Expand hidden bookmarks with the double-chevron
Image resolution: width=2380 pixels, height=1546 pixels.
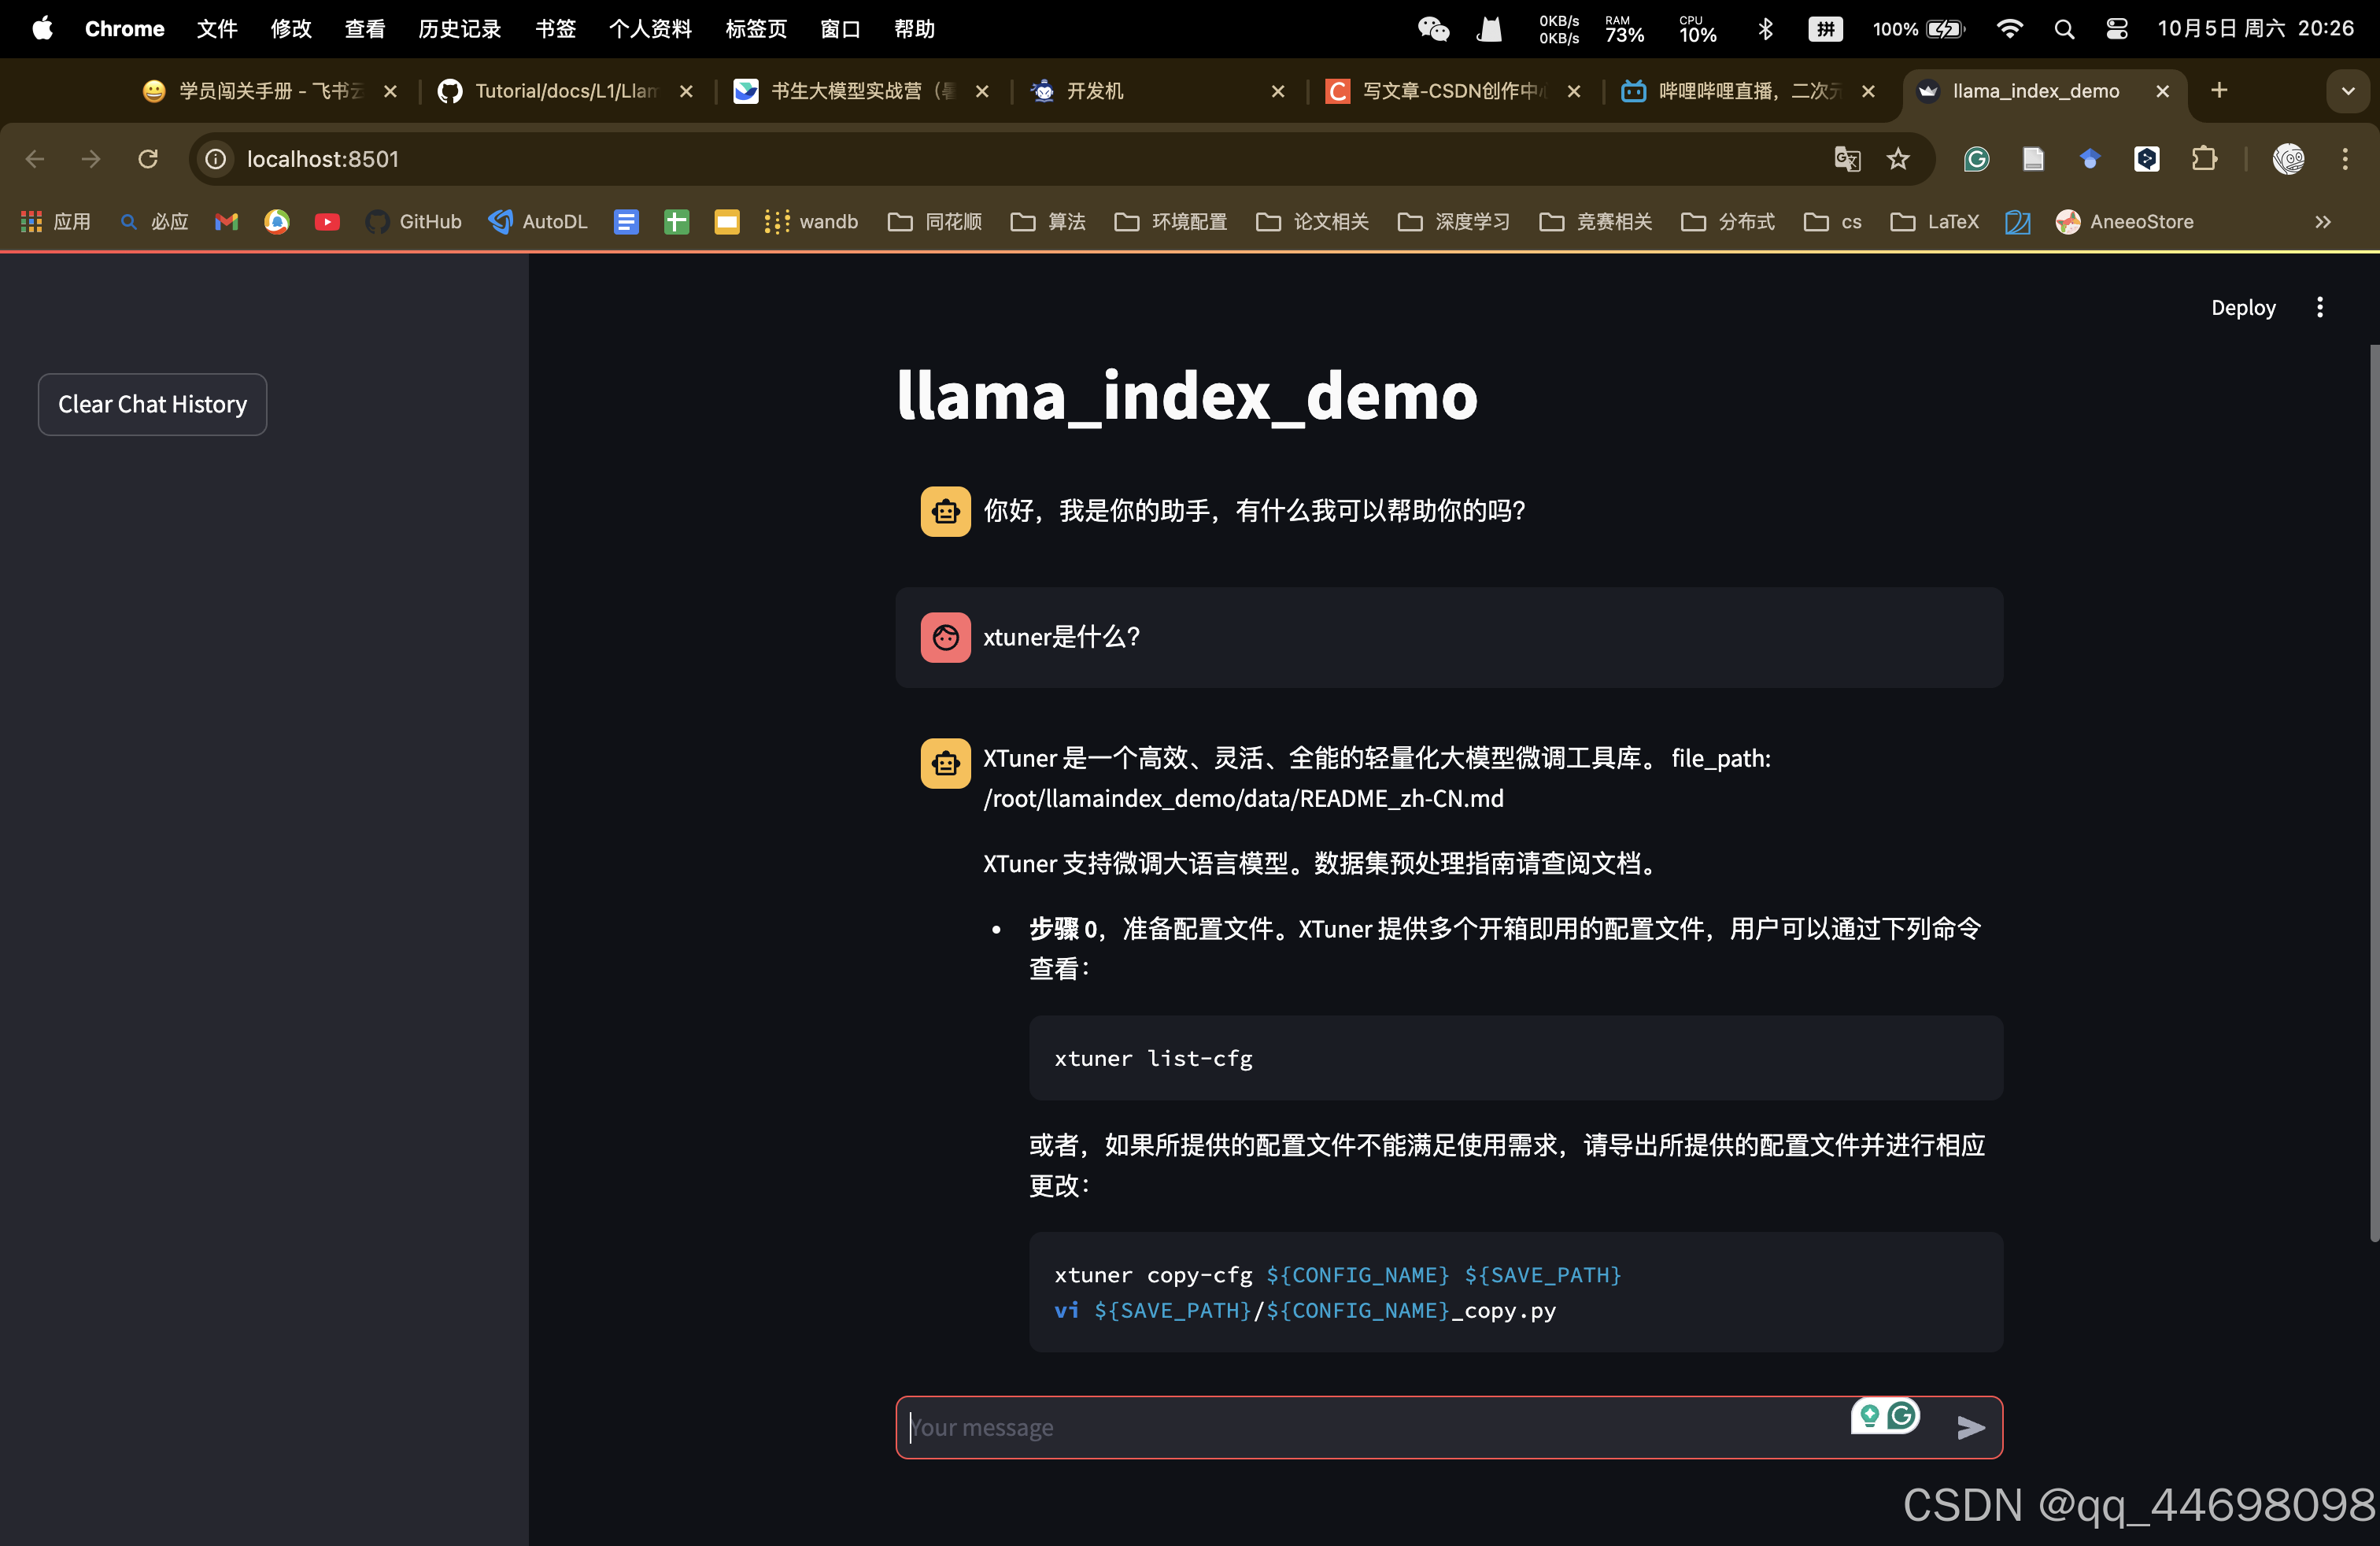click(2322, 222)
